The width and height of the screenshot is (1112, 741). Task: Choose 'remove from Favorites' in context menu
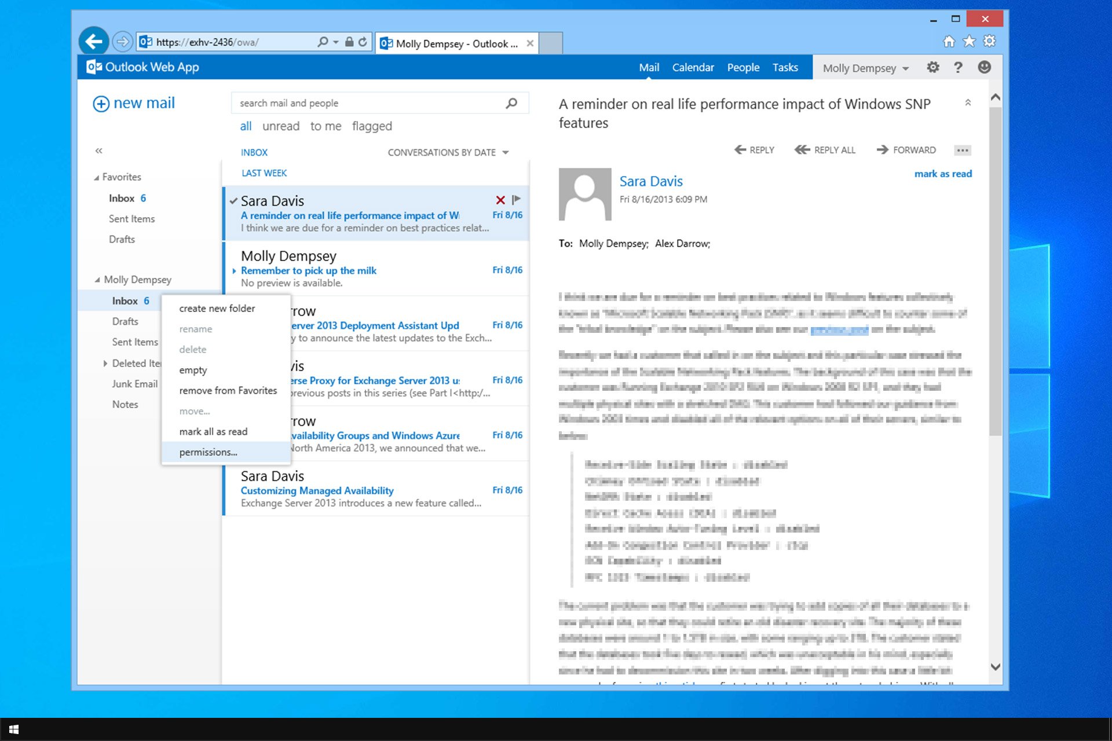(226, 391)
